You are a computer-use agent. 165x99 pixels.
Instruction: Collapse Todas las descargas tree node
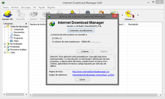pos(5,27)
